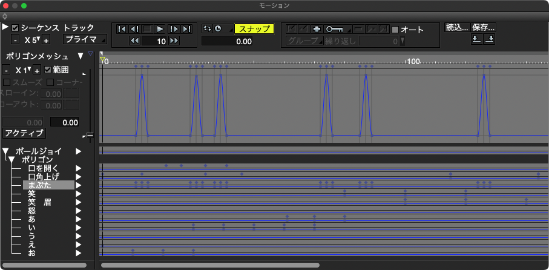Click the 100 label on the timeline ruler

pos(413,62)
